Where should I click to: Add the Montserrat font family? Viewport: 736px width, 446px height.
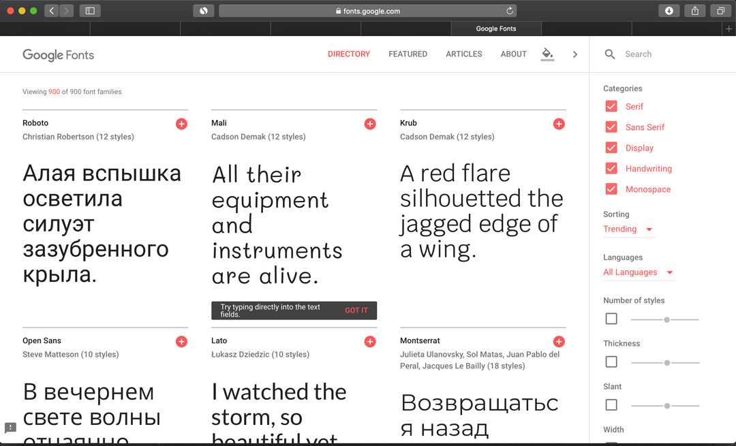pyautogui.click(x=559, y=342)
